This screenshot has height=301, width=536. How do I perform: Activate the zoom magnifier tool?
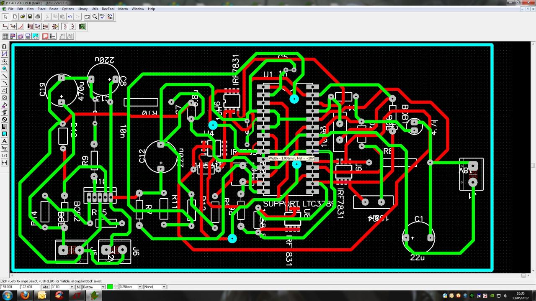pyautogui.click(x=95, y=17)
